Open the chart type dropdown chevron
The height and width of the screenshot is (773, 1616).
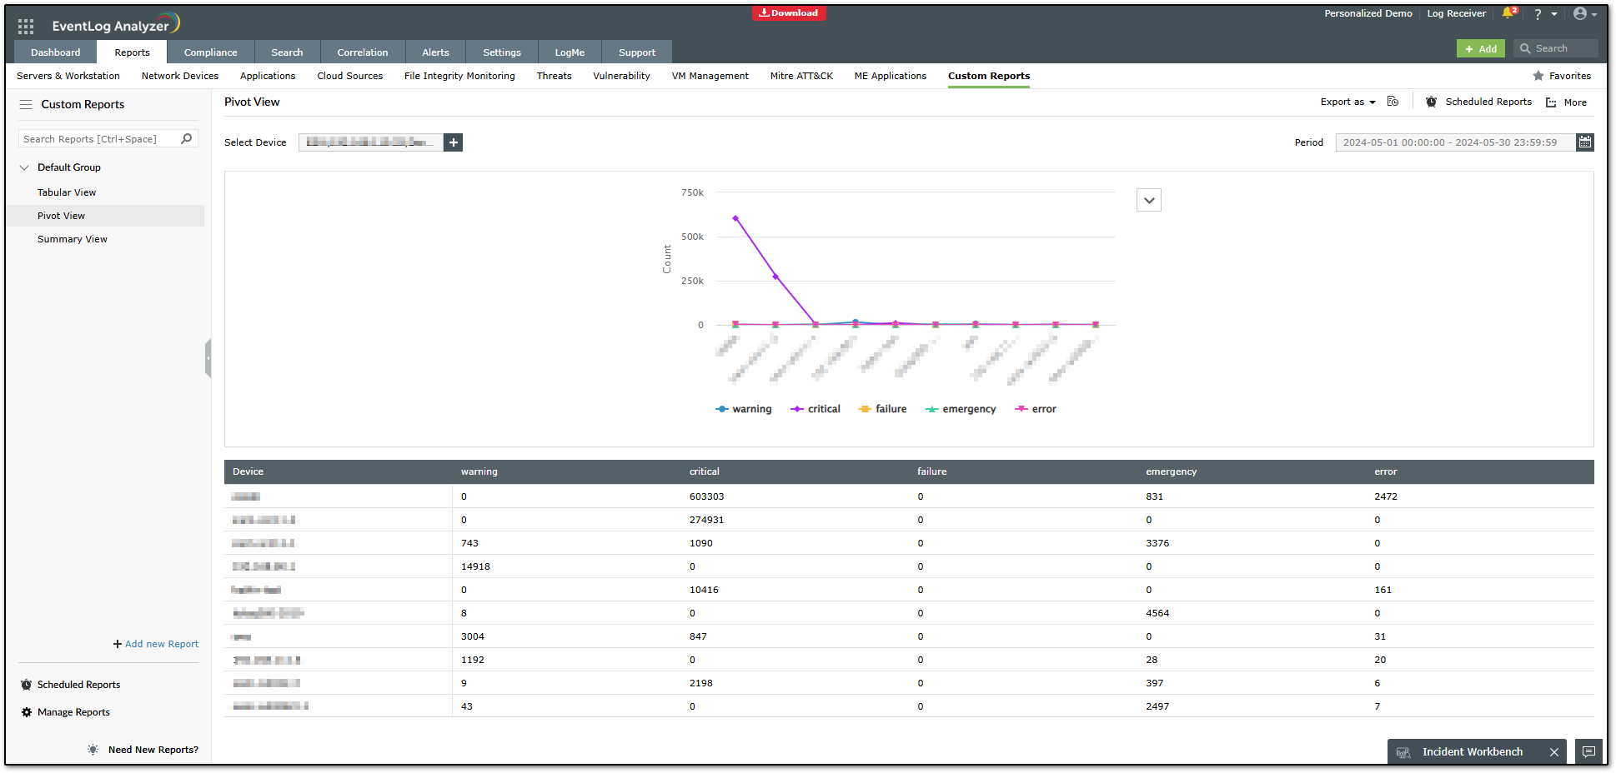click(x=1149, y=200)
